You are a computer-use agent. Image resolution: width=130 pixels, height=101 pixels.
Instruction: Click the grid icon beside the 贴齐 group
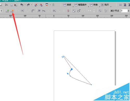(120, 5)
